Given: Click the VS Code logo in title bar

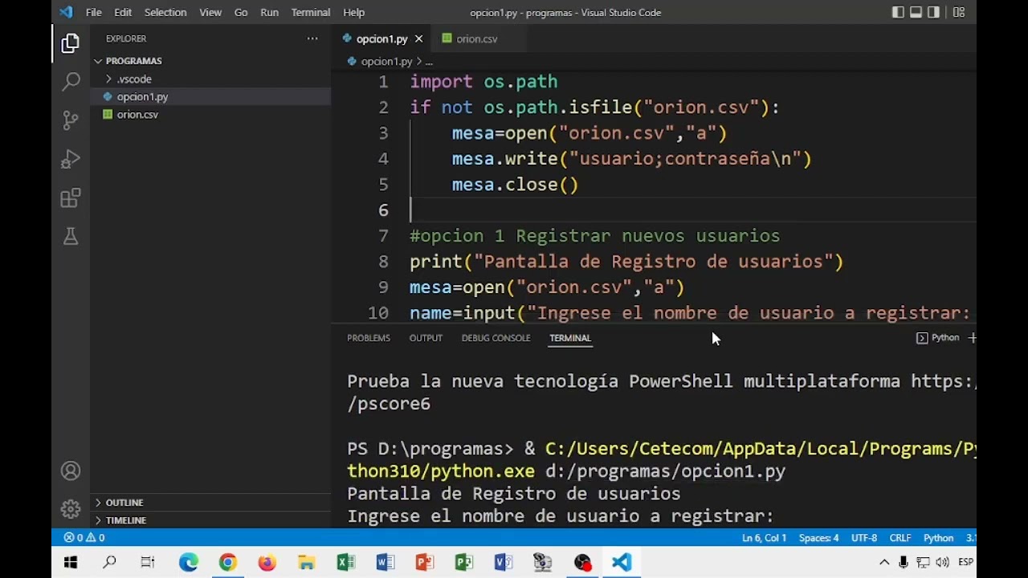Looking at the screenshot, I should click(x=66, y=12).
